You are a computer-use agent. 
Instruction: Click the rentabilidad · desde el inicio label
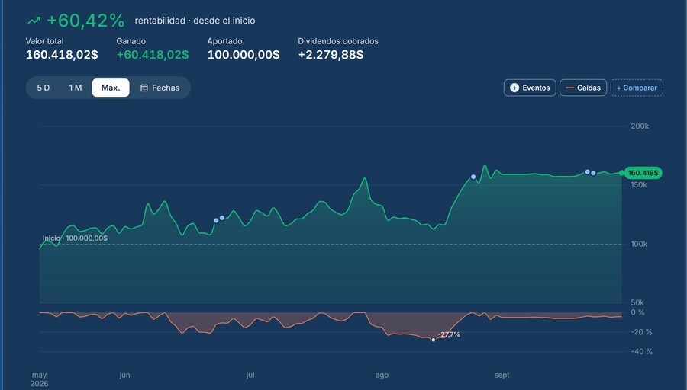click(195, 21)
